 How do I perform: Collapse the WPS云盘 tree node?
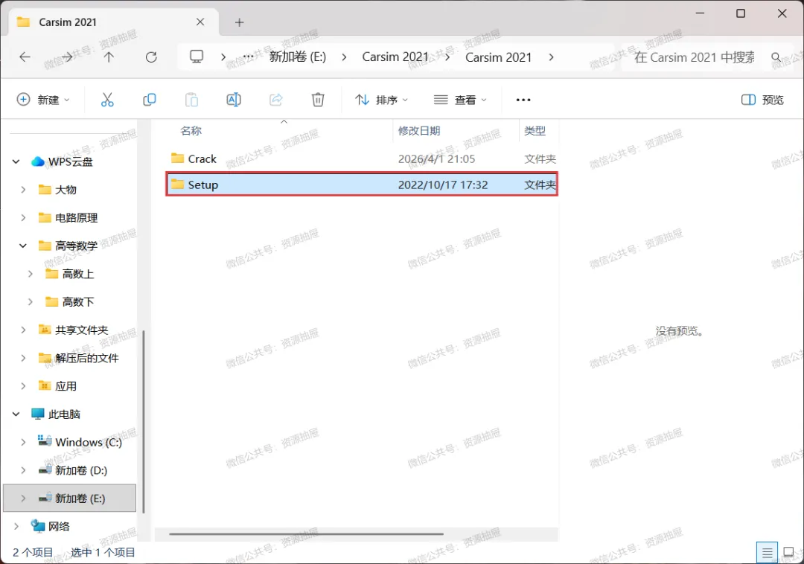point(16,162)
